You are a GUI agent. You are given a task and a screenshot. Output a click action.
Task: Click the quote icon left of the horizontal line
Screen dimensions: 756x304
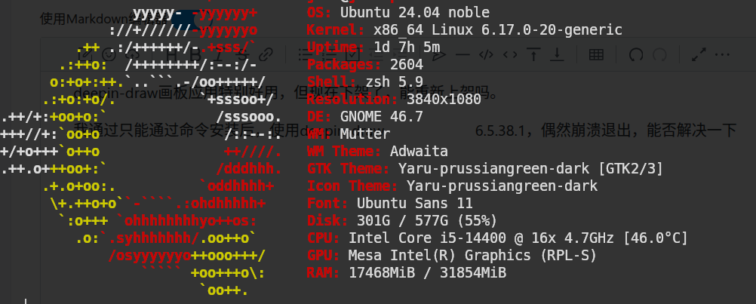point(438,55)
